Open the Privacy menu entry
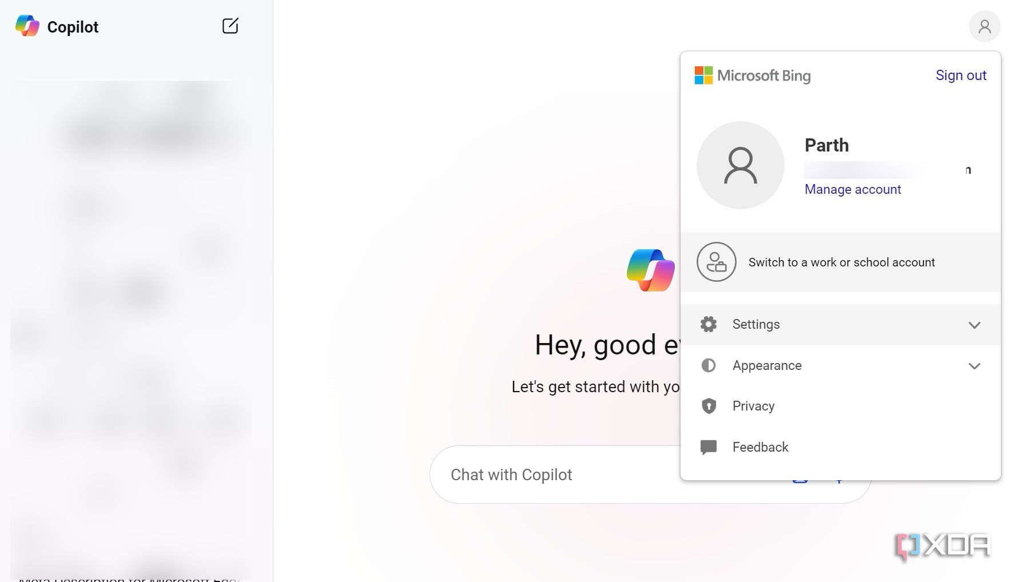This screenshot has height=582, width=1010. click(841, 406)
